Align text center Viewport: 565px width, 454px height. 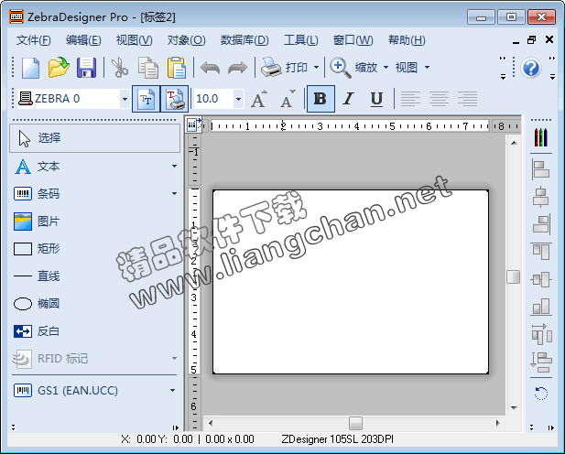[x=439, y=99]
